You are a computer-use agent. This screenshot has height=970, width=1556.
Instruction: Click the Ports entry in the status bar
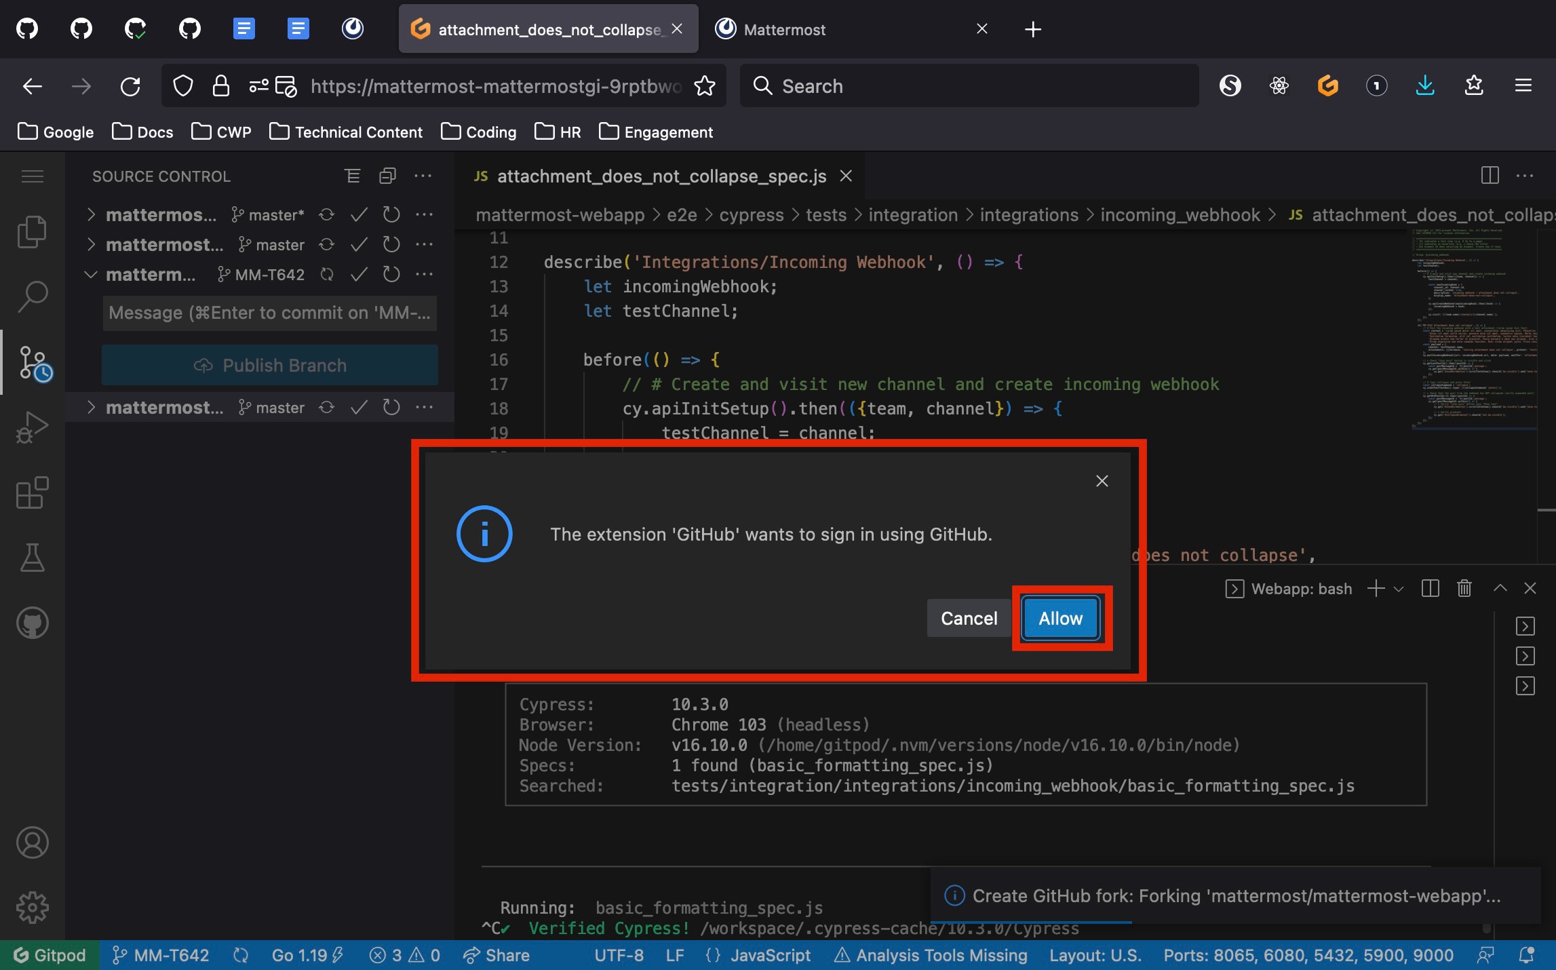tap(1308, 955)
